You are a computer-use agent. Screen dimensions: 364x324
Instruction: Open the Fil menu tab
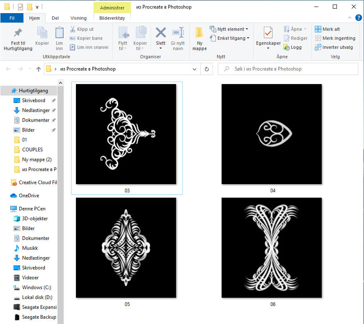click(11, 18)
